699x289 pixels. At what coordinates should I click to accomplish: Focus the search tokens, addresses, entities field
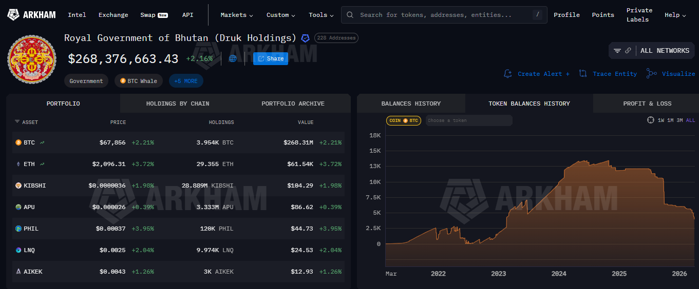[x=444, y=15]
